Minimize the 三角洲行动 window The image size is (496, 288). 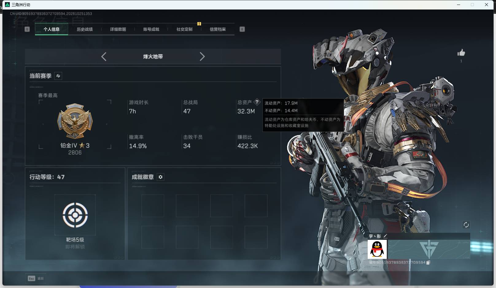coord(459,5)
